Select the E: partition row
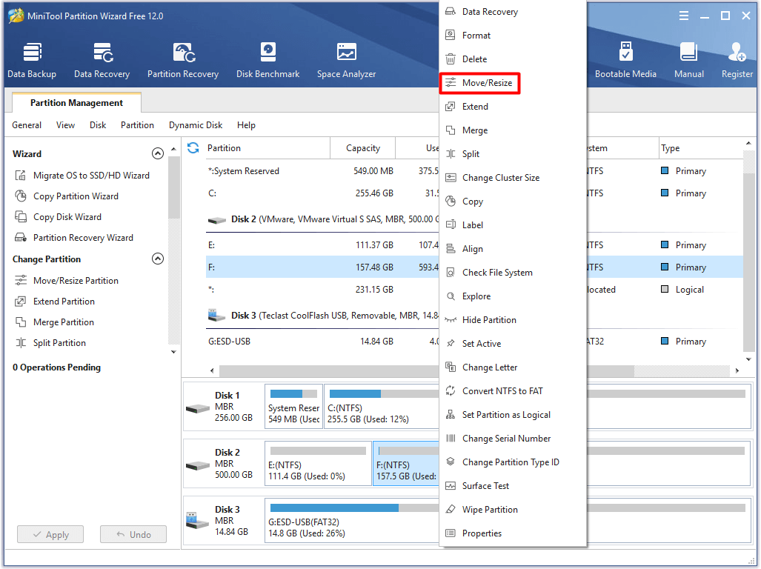 [322, 245]
